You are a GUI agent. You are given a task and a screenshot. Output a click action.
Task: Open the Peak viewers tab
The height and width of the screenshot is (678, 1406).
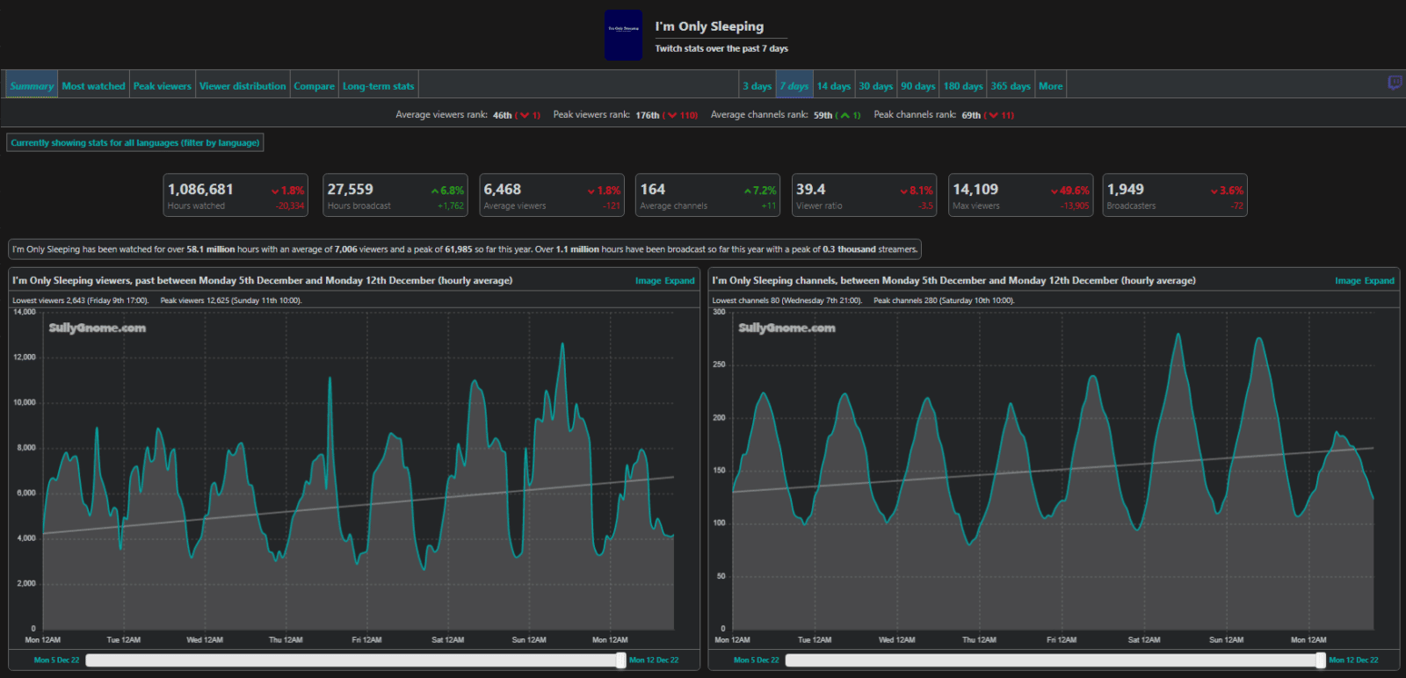coord(162,86)
